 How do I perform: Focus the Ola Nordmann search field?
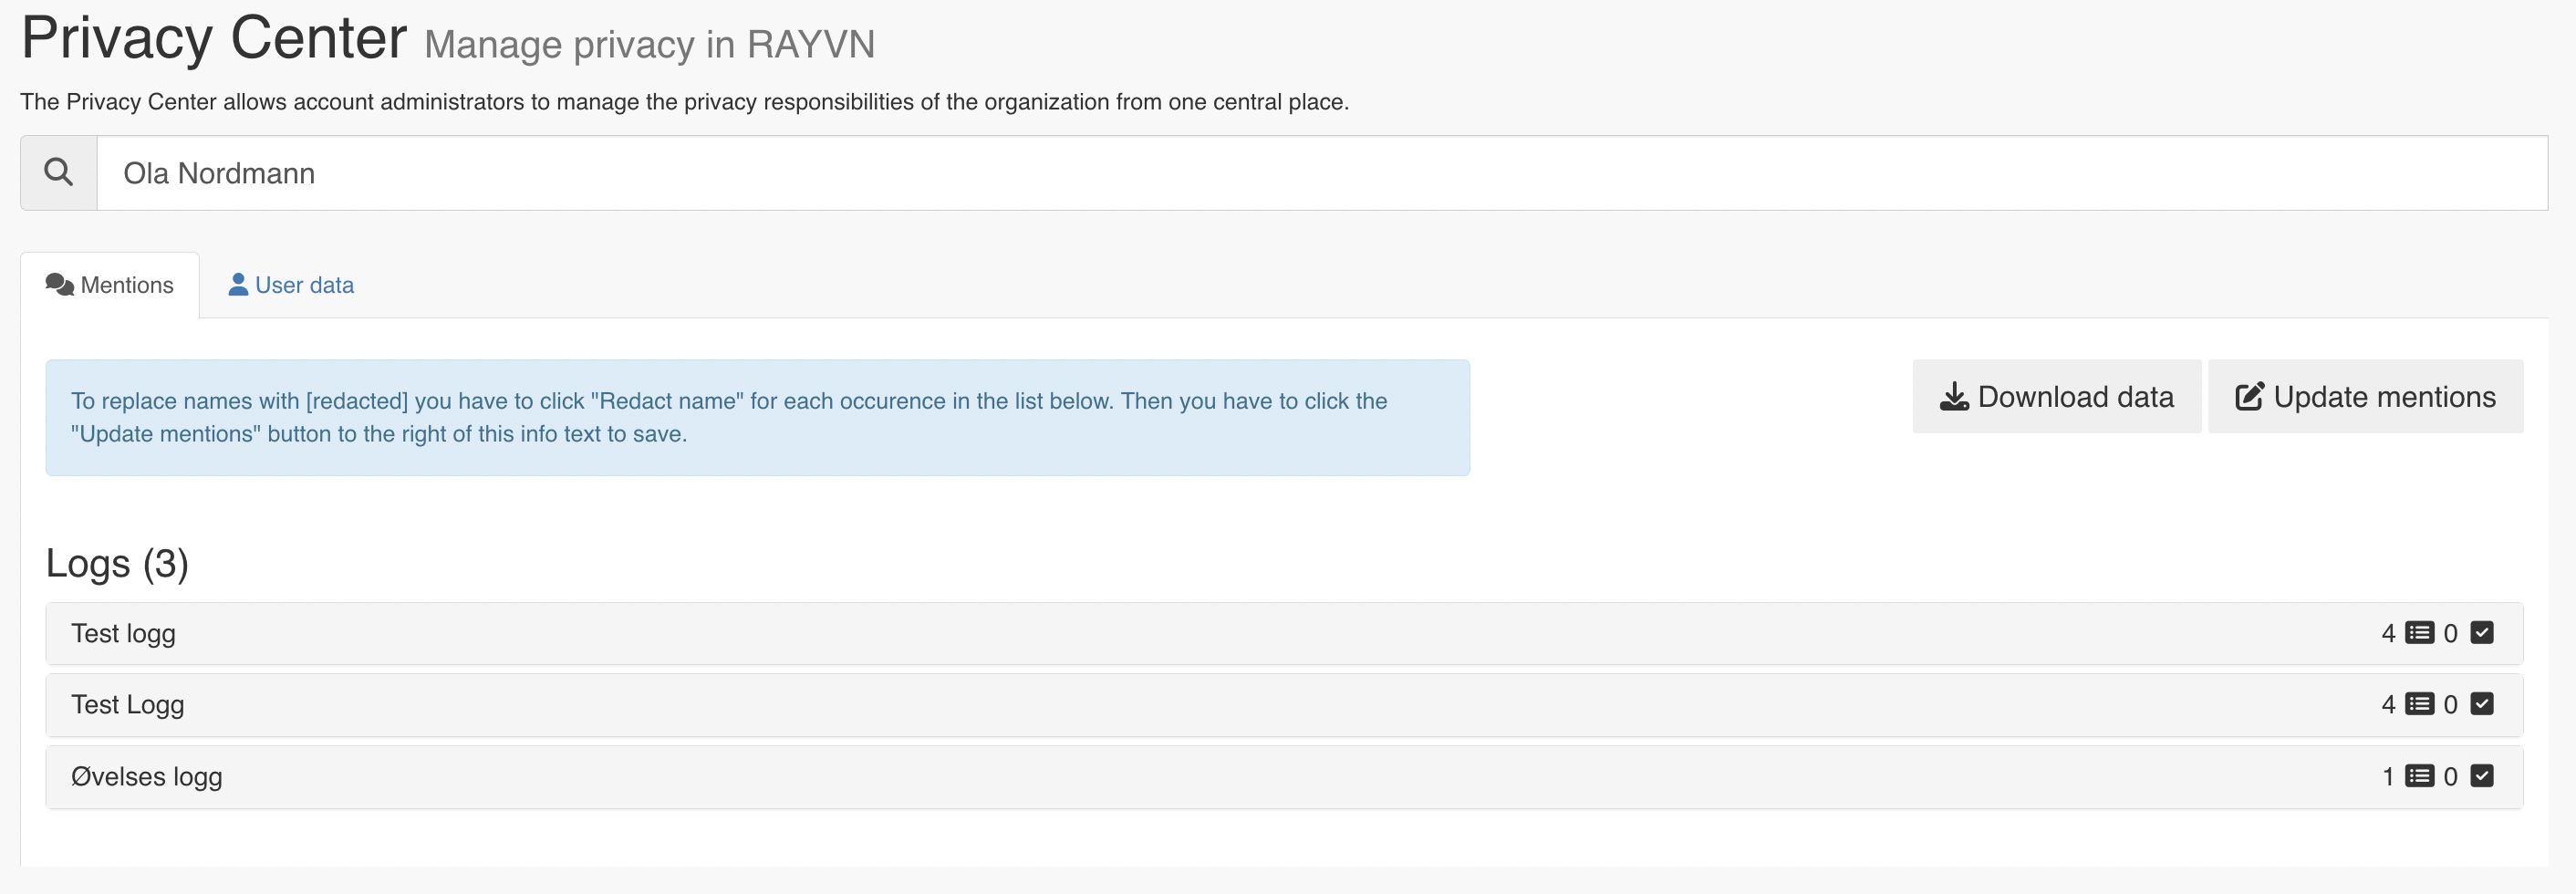(x=1321, y=173)
